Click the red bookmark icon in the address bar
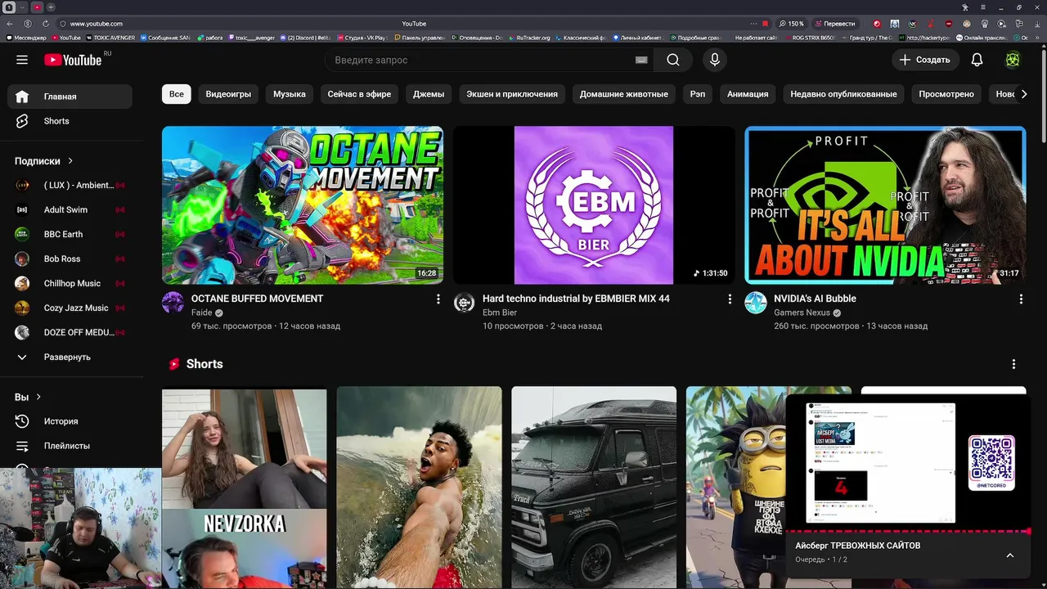 point(766,24)
